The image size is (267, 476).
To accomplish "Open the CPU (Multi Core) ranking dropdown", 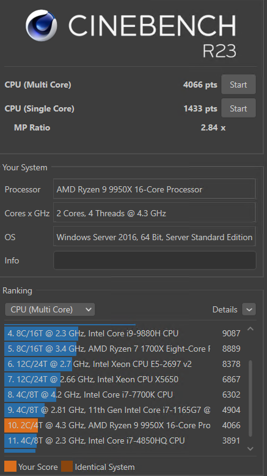I will click(50, 309).
